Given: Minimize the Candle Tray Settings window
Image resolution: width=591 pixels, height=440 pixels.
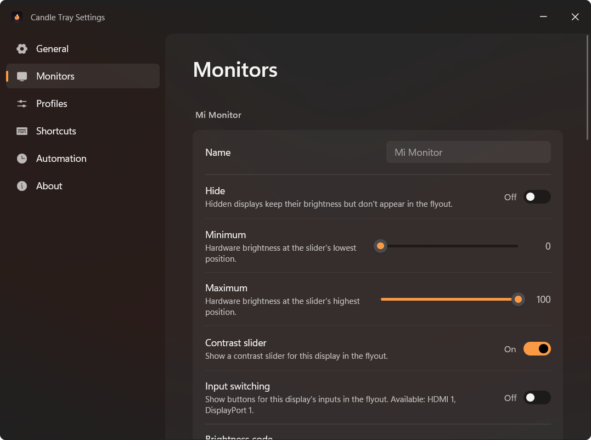Looking at the screenshot, I should [x=543, y=17].
